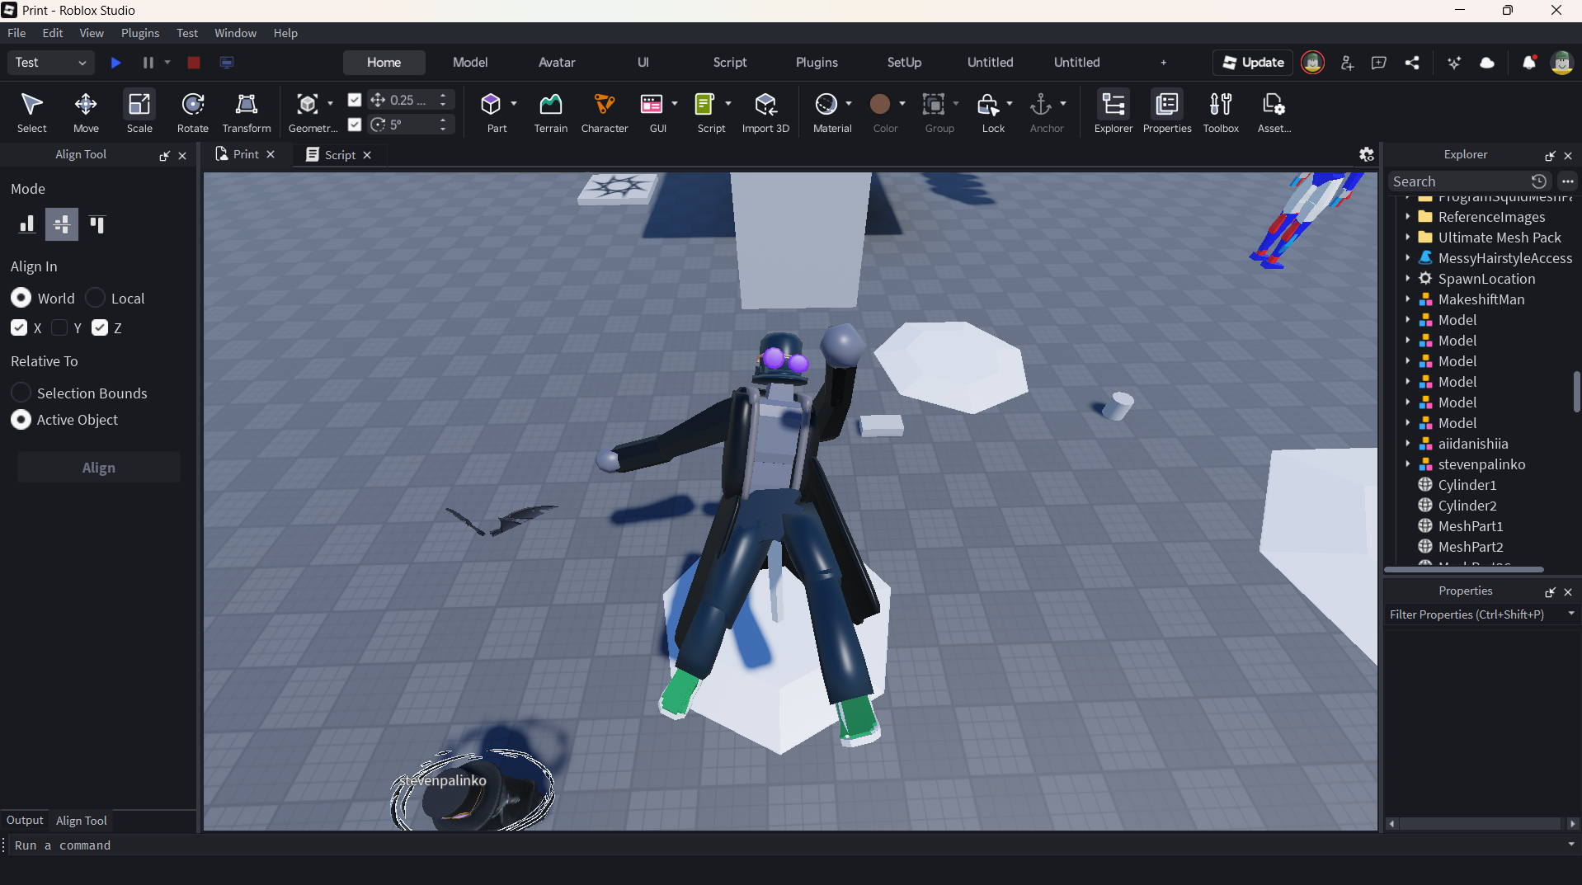Open the Transform tool
The height and width of the screenshot is (885, 1582).
coord(247,111)
